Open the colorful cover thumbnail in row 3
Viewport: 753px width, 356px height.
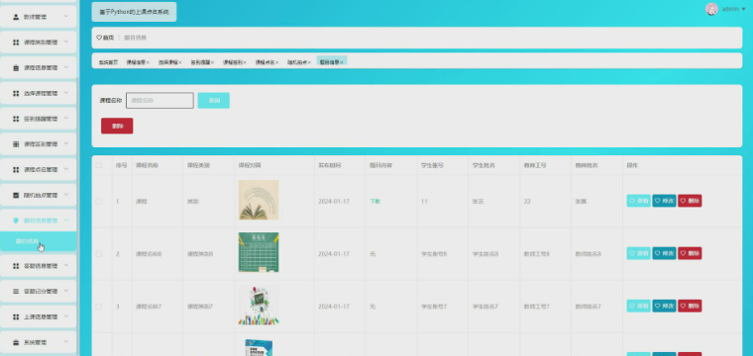pos(259,306)
